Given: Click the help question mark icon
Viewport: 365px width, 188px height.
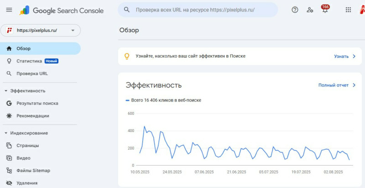Looking at the screenshot, I should pos(295,10).
